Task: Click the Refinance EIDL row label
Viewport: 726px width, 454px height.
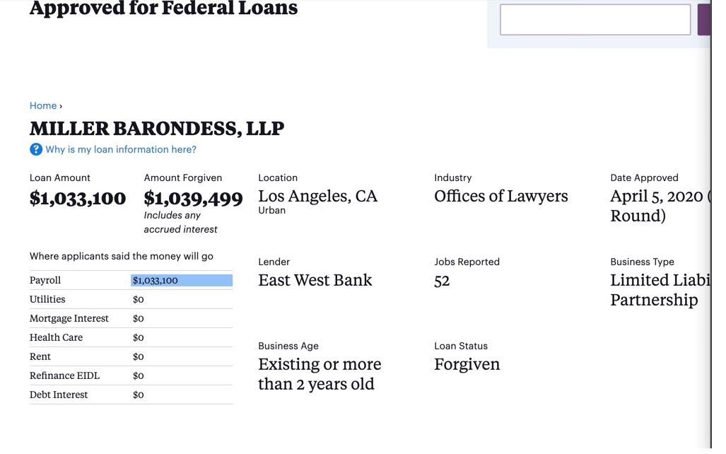Action: point(64,376)
